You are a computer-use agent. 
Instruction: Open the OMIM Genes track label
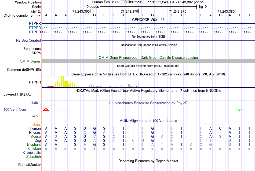click(30, 61)
